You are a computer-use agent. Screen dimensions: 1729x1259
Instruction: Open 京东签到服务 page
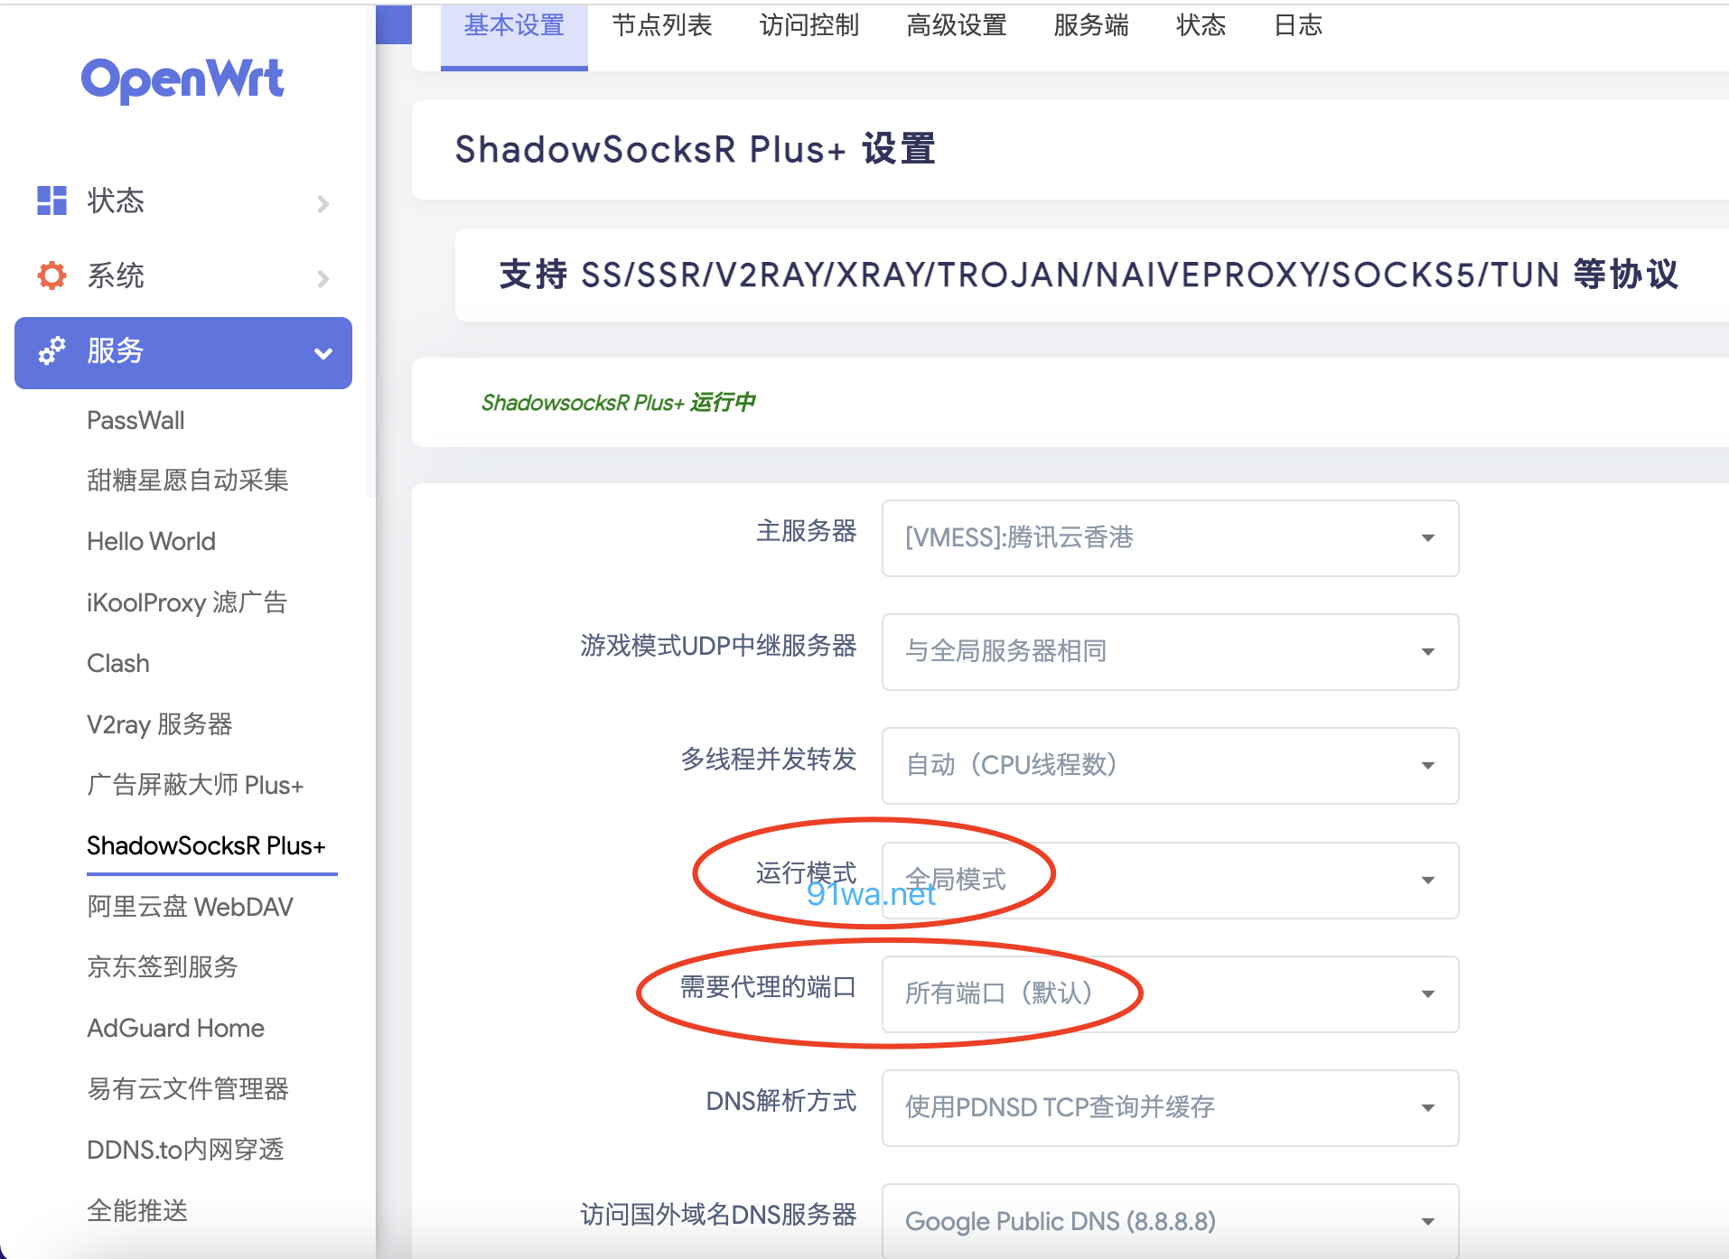point(162,967)
